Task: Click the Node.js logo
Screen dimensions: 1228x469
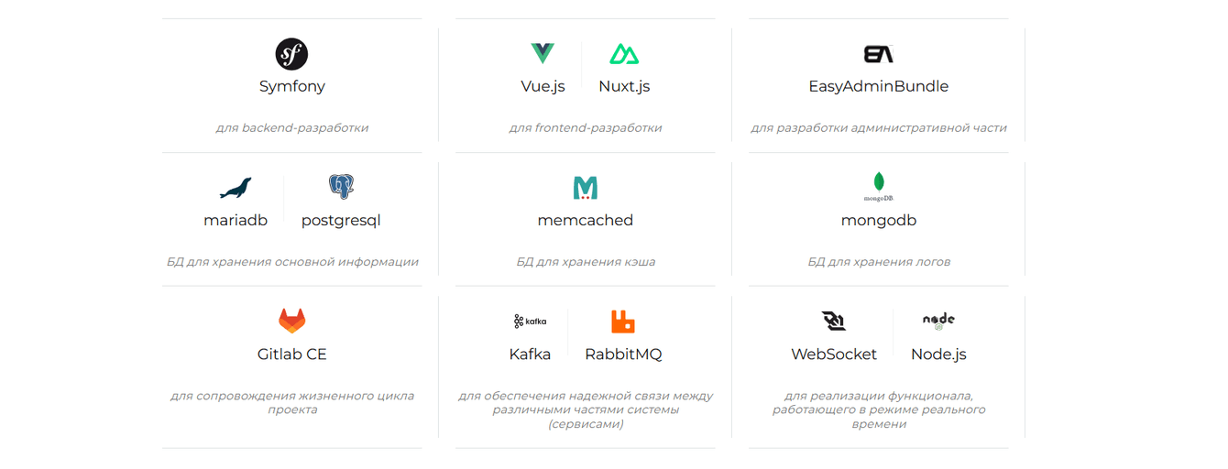Action: point(938,321)
